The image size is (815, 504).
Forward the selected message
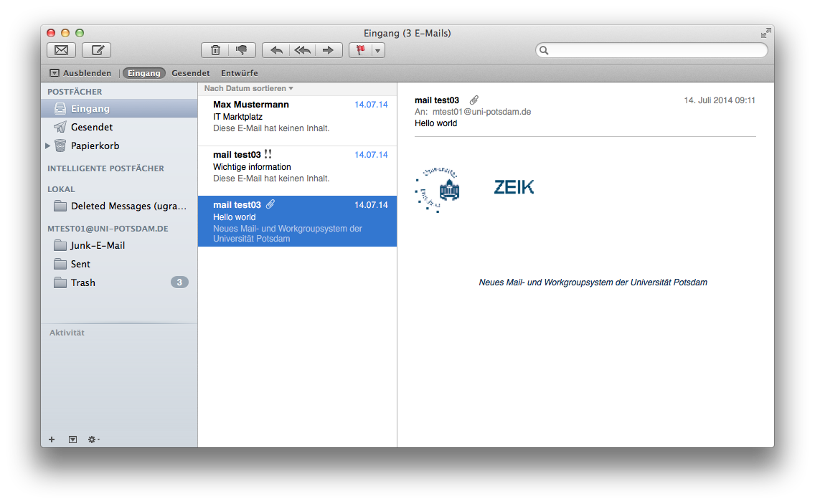[x=329, y=50]
